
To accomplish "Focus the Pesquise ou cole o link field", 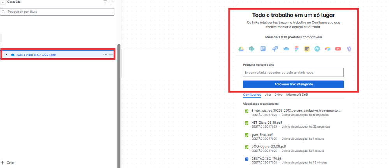I will pos(293,73).
